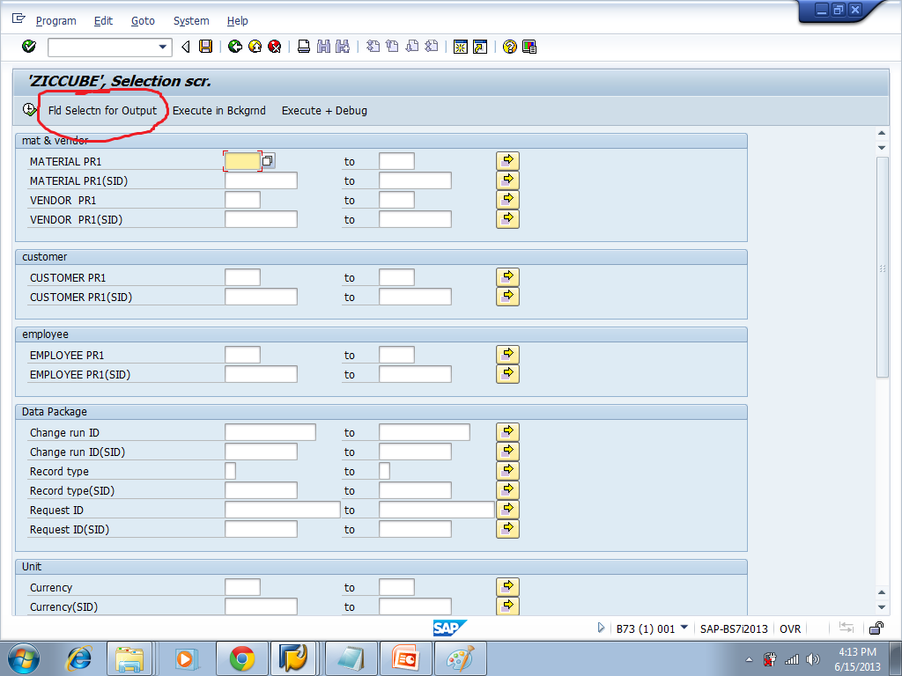902x676 pixels.
Task: Open multiple selection for CUSTOMER PR1
Action: click(x=507, y=276)
